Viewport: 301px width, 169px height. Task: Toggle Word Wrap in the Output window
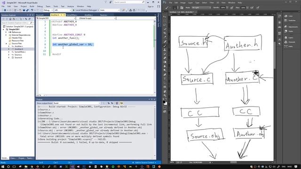[x=121, y=103]
